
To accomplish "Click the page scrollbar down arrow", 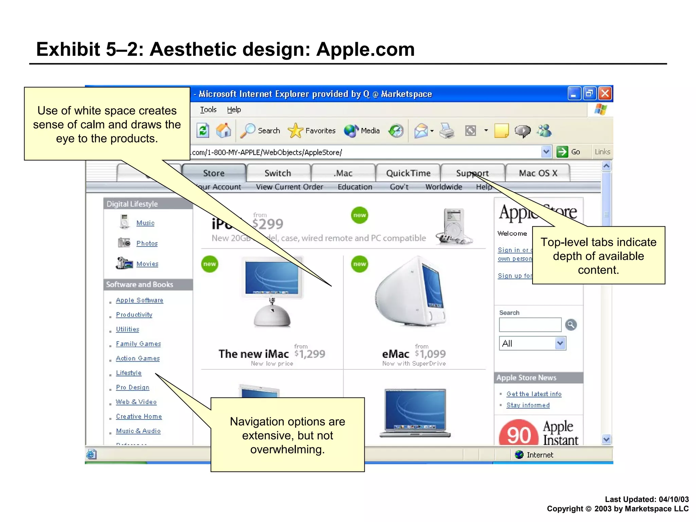I will click(x=607, y=439).
